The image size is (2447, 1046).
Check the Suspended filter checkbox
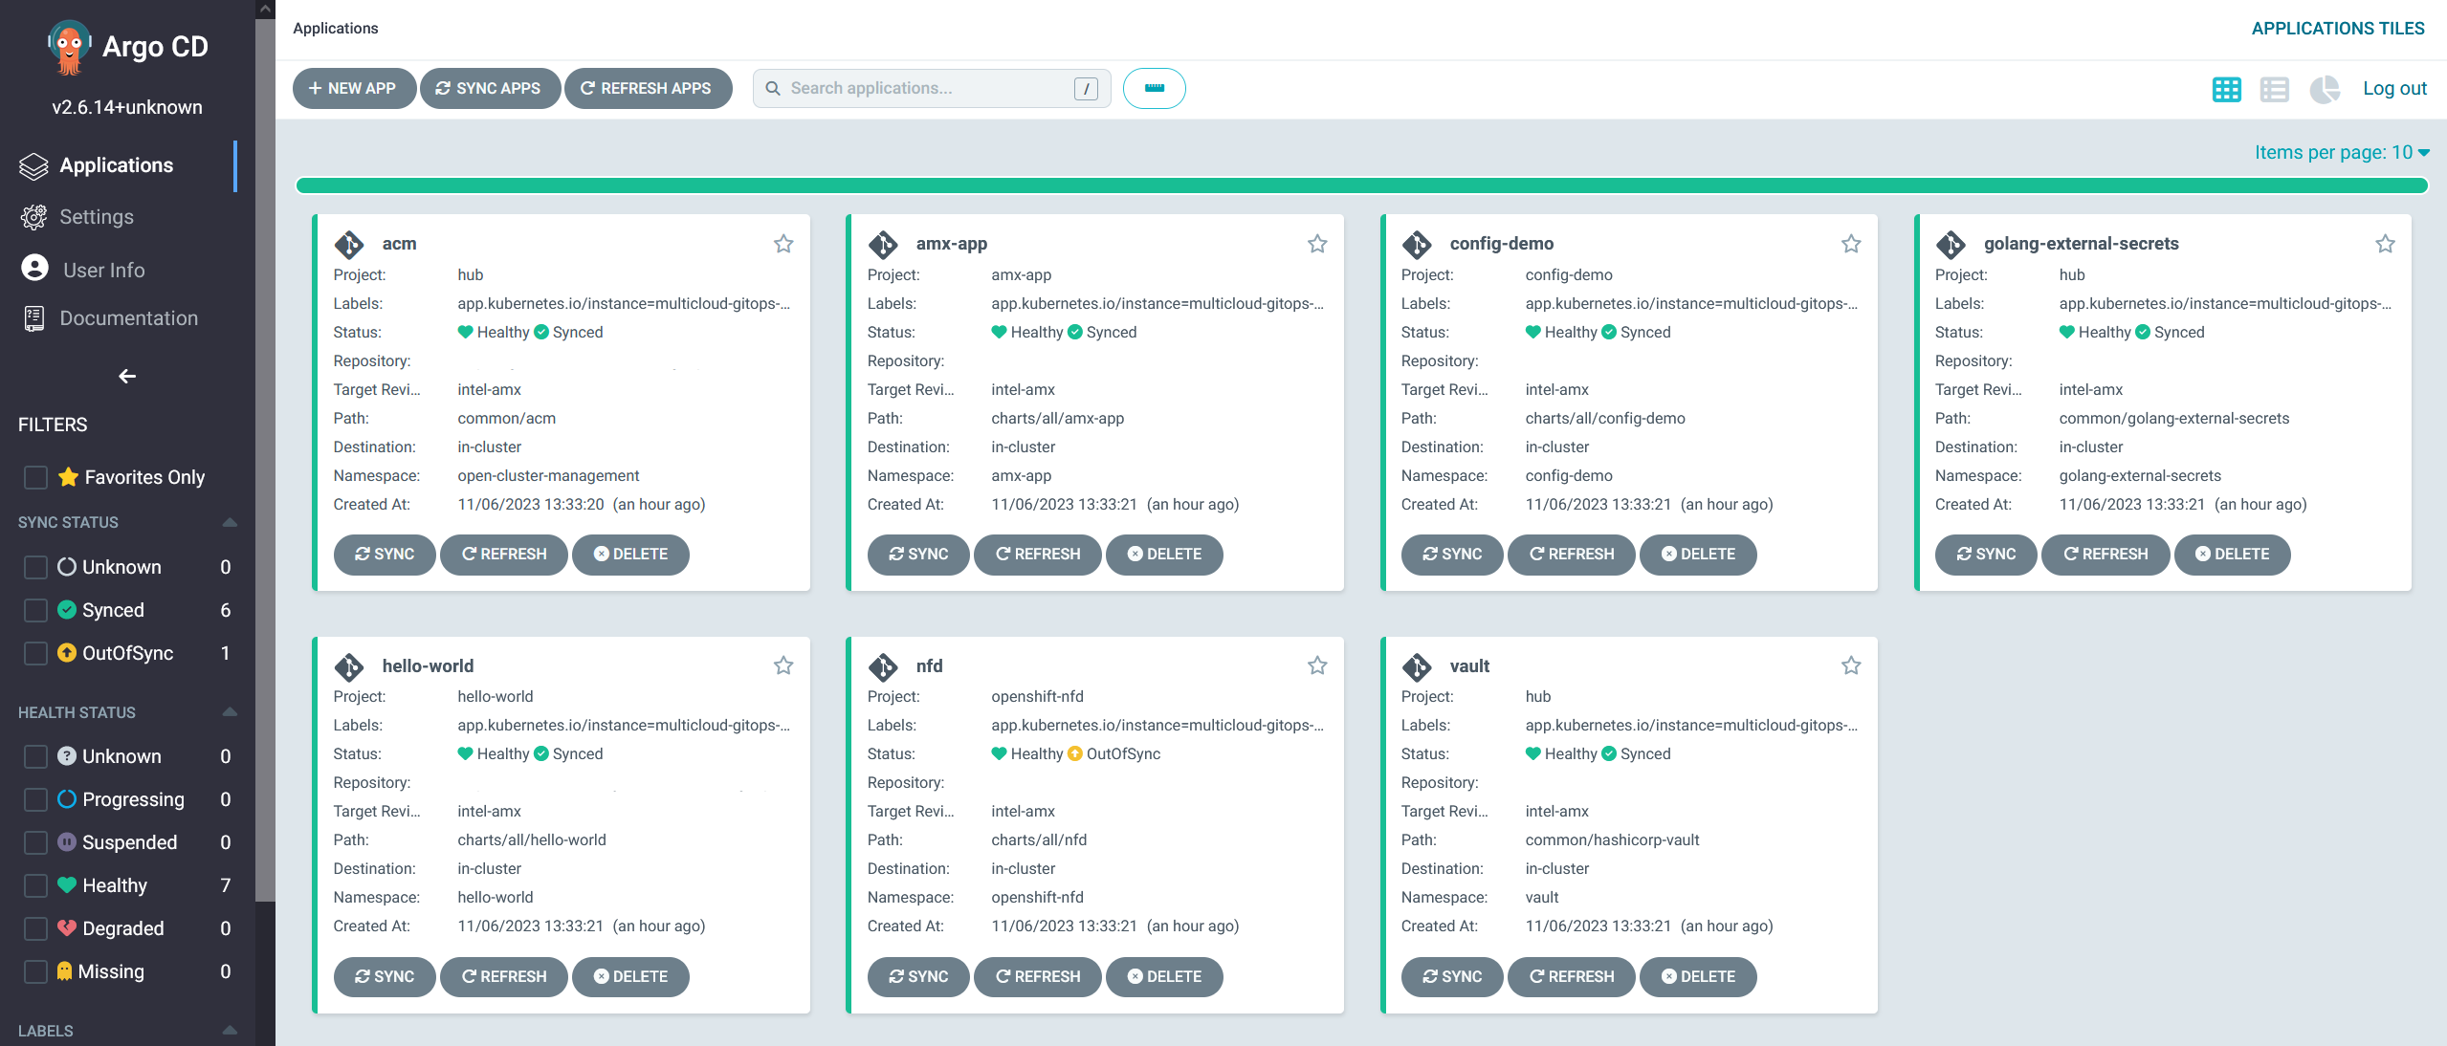click(35, 842)
